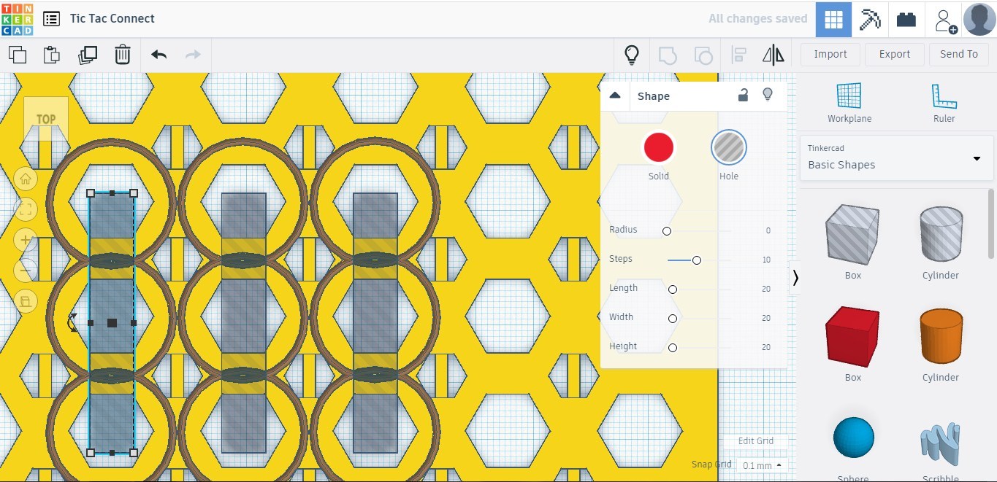
Task: Click the rotation handle of selected shape
Action: pyautogui.click(x=72, y=323)
